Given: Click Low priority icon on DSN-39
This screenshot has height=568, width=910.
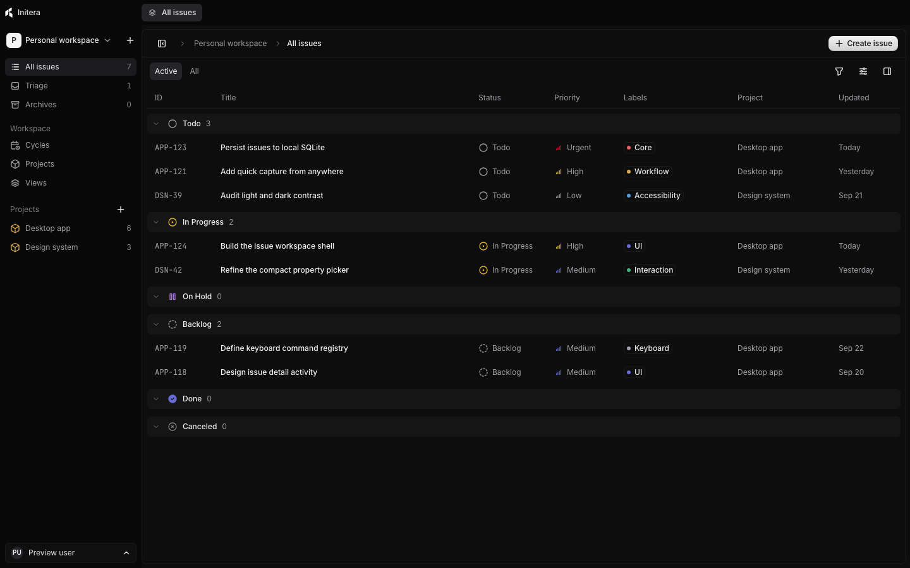Looking at the screenshot, I should click(559, 196).
